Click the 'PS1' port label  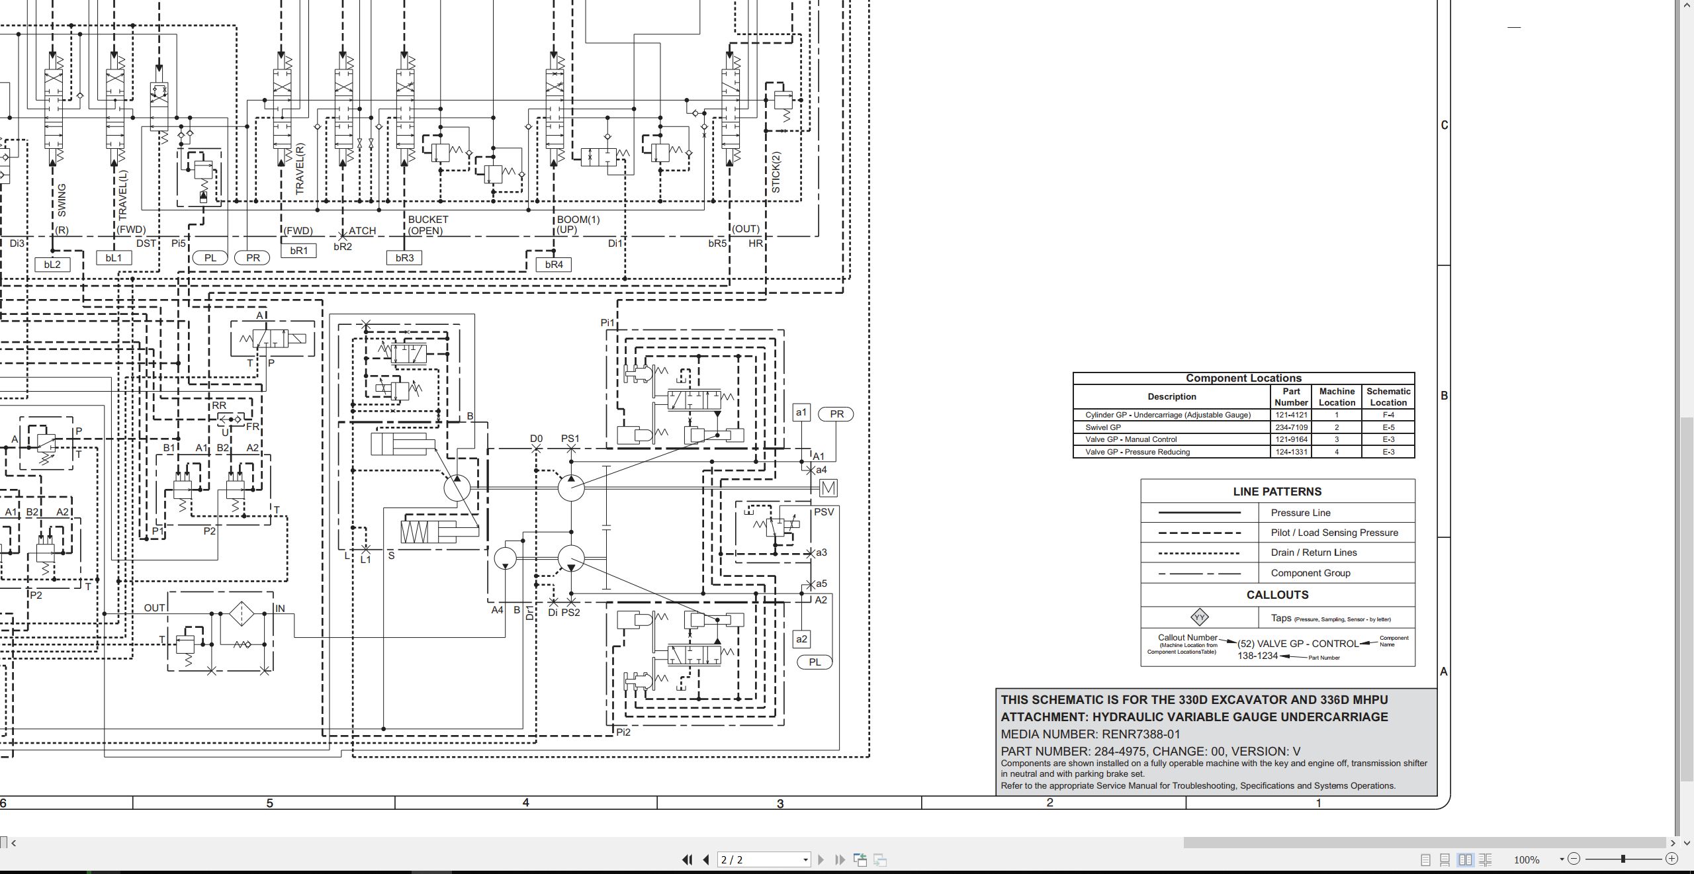(x=570, y=438)
